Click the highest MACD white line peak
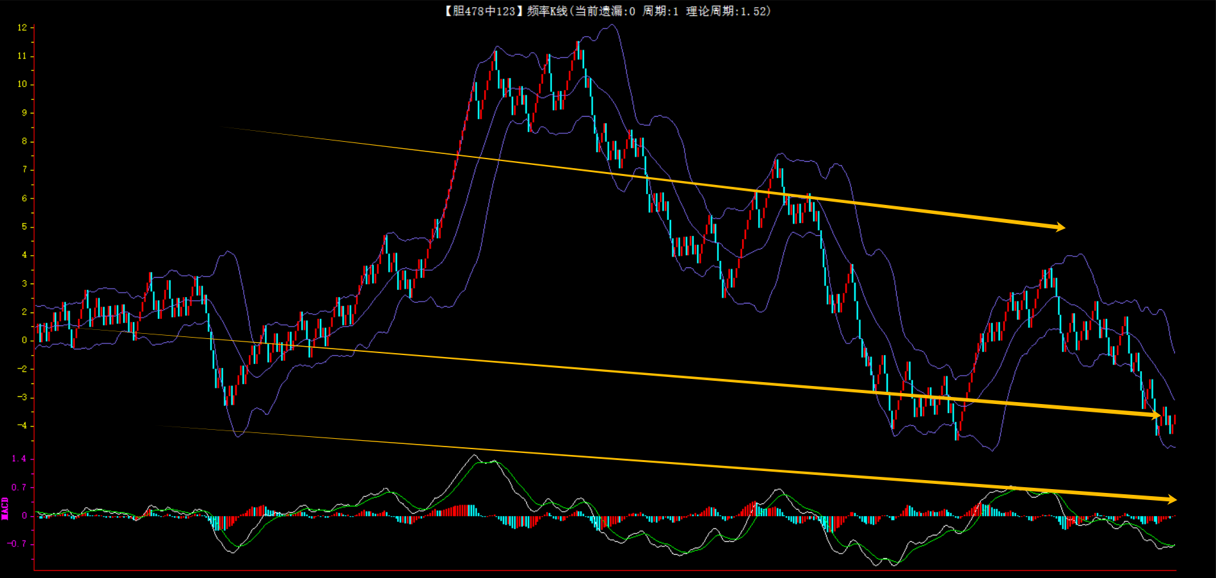Image resolution: width=1216 pixels, height=578 pixels. tap(475, 456)
